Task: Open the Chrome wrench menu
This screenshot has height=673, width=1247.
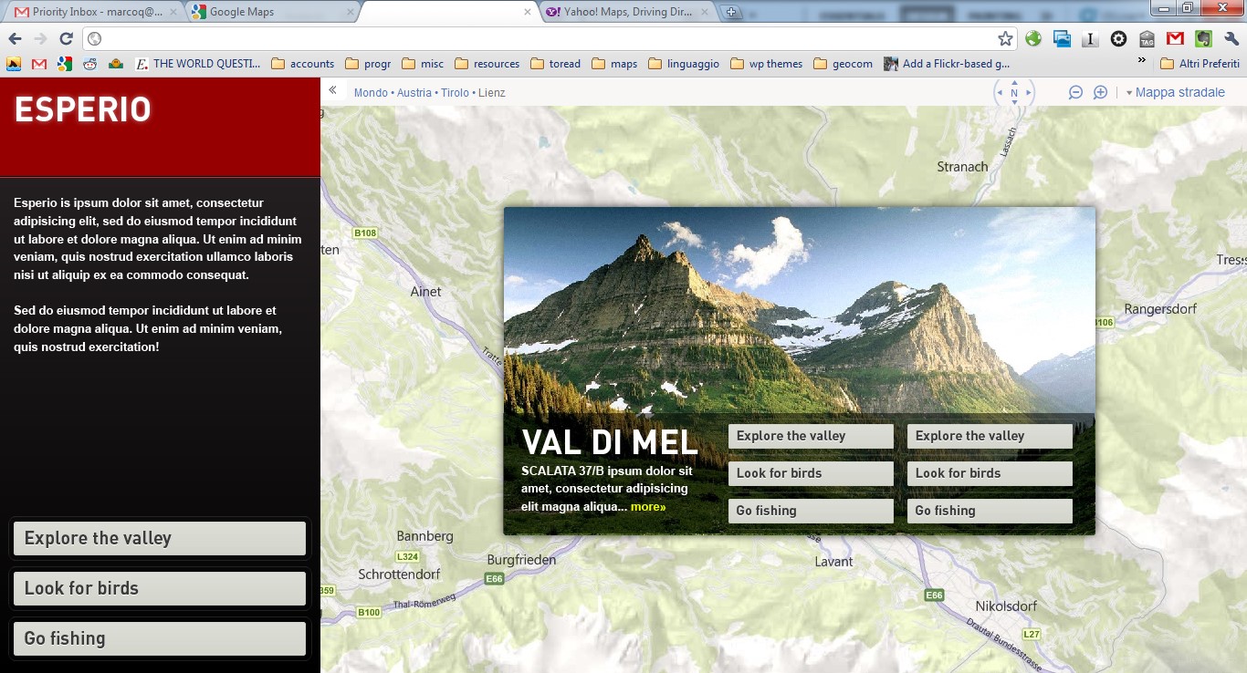Action: point(1231,38)
